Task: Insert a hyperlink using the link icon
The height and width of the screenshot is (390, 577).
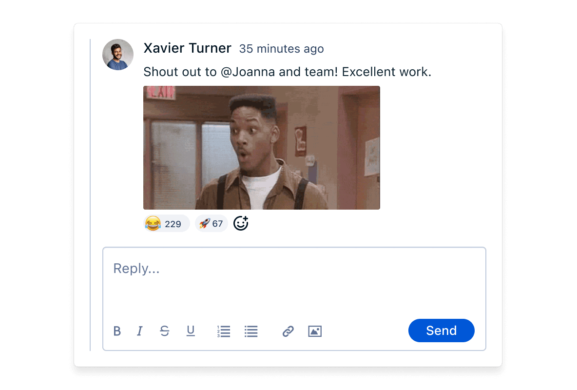Action: (x=287, y=331)
